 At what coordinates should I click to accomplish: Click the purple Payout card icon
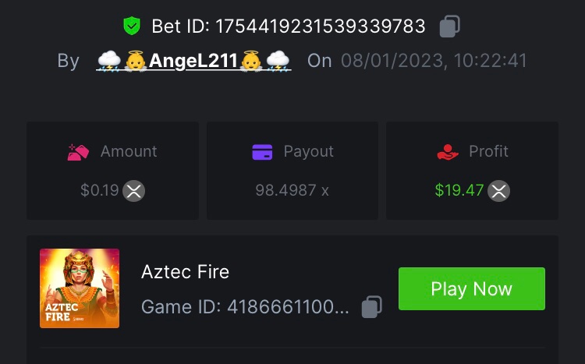[262, 152]
